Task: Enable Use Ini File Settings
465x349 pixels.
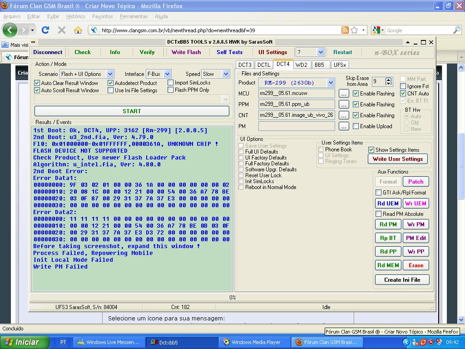Action: (x=111, y=90)
